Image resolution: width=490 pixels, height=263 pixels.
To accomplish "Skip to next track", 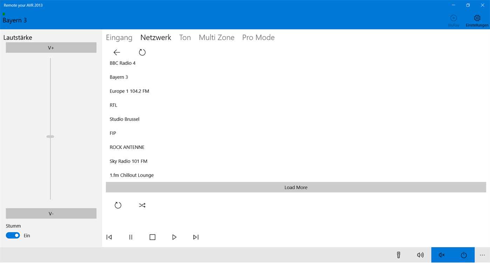I will pos(196,237).
